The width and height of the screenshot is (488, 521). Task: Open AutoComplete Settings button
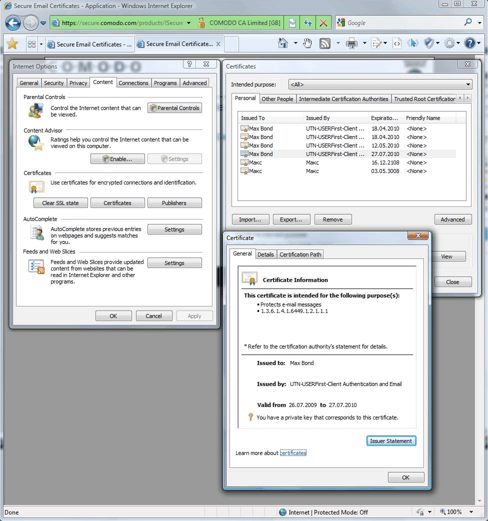point(174,229)
